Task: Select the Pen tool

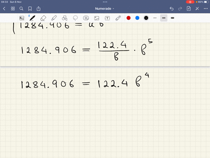Action: click(x=32, y=18)
